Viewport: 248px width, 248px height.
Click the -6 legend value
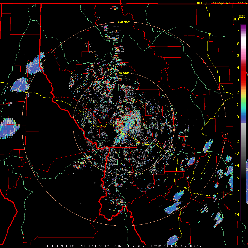tap(237, 190)
